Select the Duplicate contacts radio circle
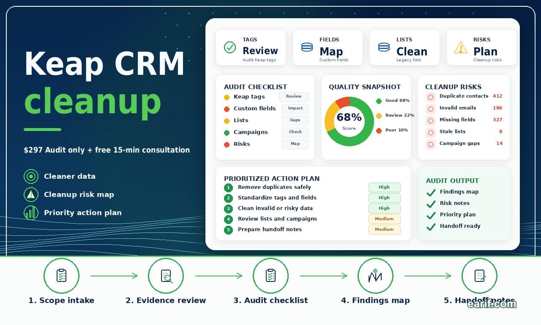This screenshot has height=325, width=541. tap(431, 97)
